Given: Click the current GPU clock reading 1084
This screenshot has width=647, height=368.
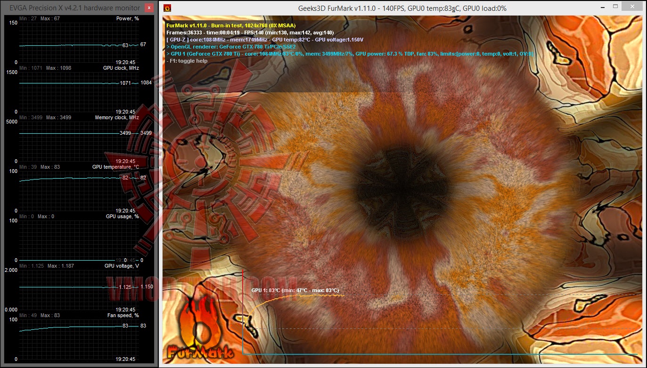Looking at the screenshot, I should [146, 83].
